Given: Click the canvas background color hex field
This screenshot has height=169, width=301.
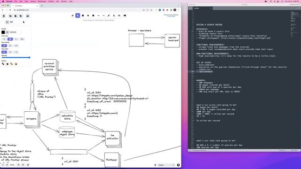Looking at the screenshot, I should [x=15, y=22].
